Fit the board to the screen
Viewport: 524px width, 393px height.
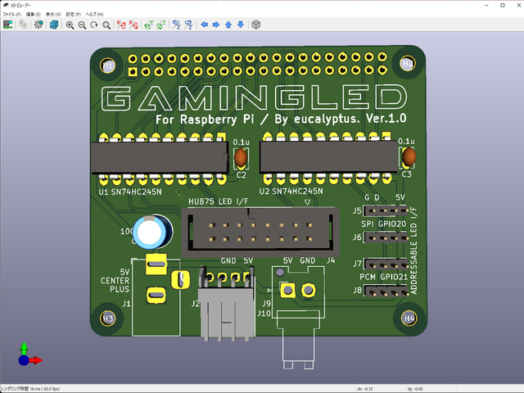click(106, 25)
